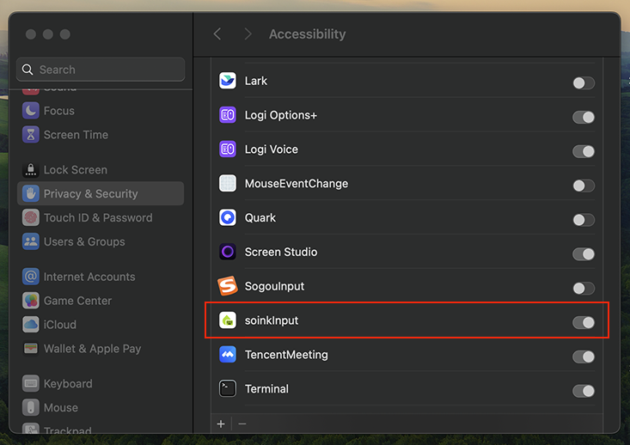Click the Users & Groups icon
630x445 pixels.
(31, 241)
